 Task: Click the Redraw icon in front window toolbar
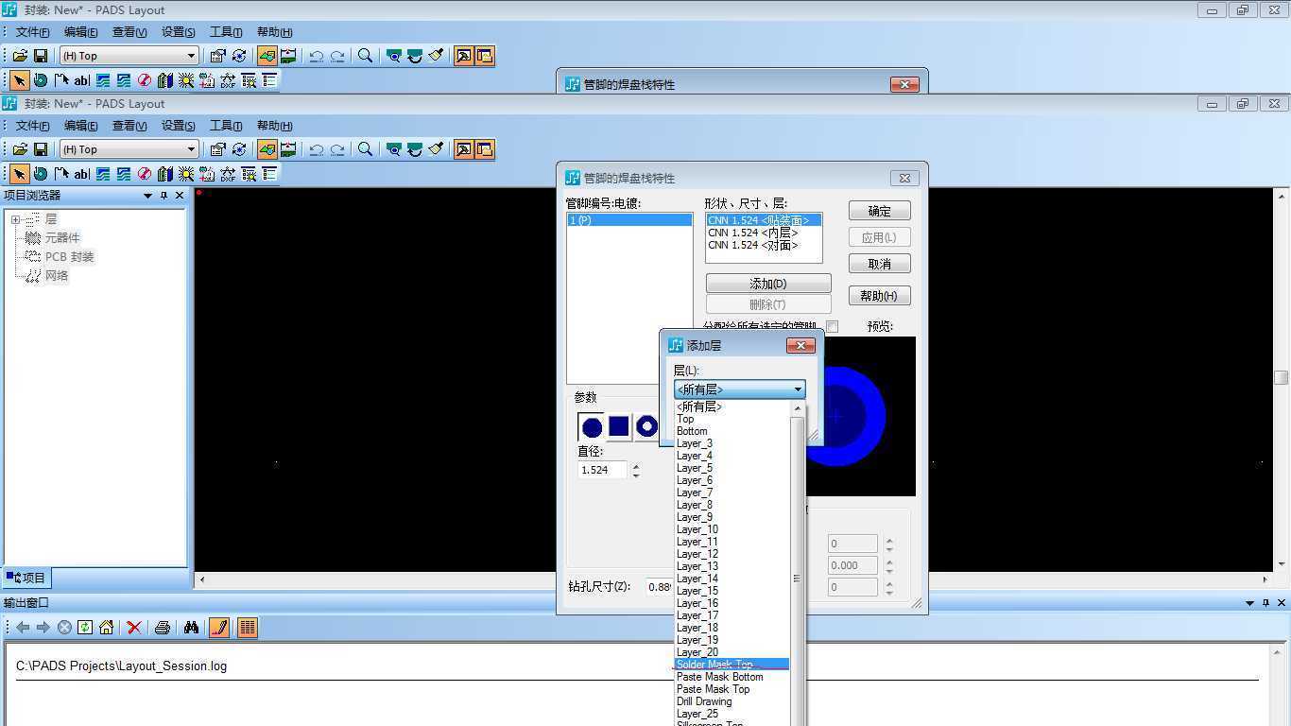pyautogui.click(x=415, y=149)
